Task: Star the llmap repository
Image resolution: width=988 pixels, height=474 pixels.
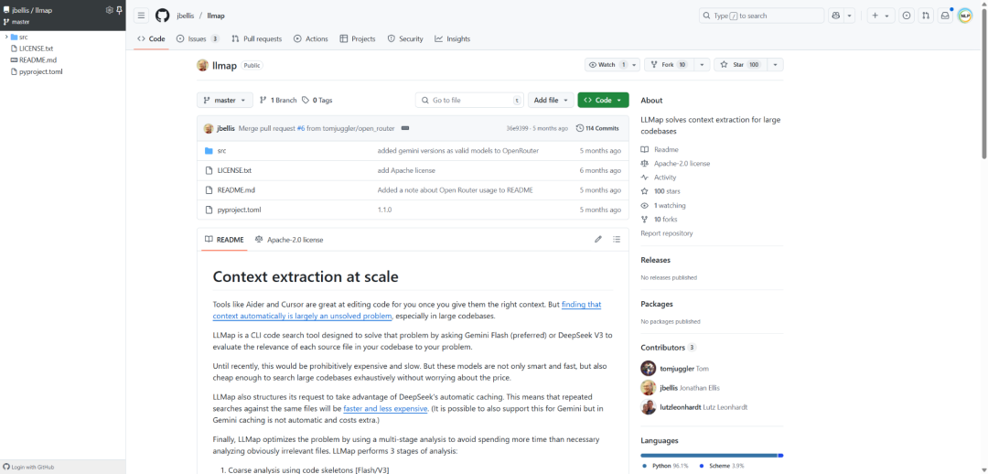Action: (740, 65)
